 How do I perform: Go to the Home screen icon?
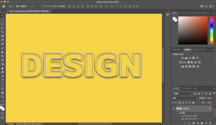click(x=4, y=6)
